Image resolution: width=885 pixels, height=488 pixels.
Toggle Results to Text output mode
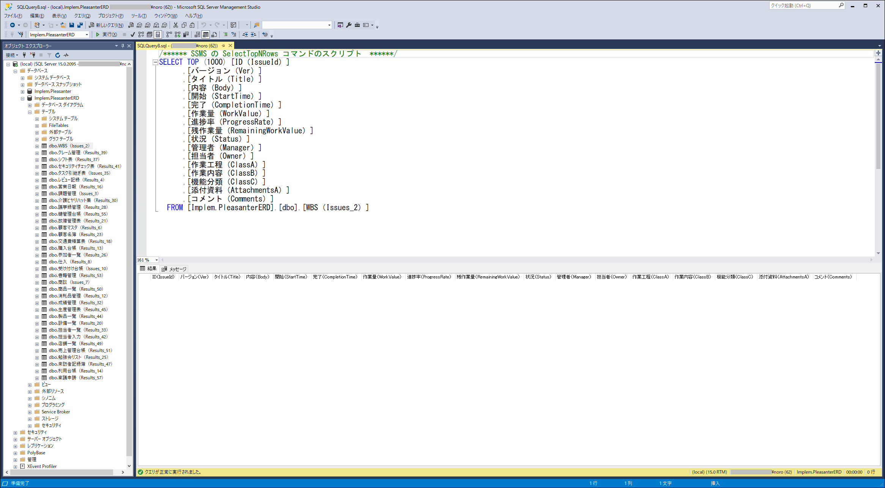click(197, 34)
